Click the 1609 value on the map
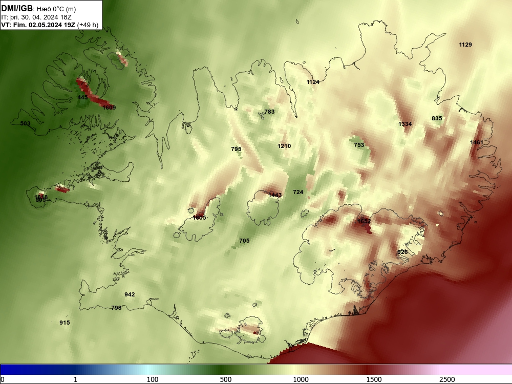 109,108
